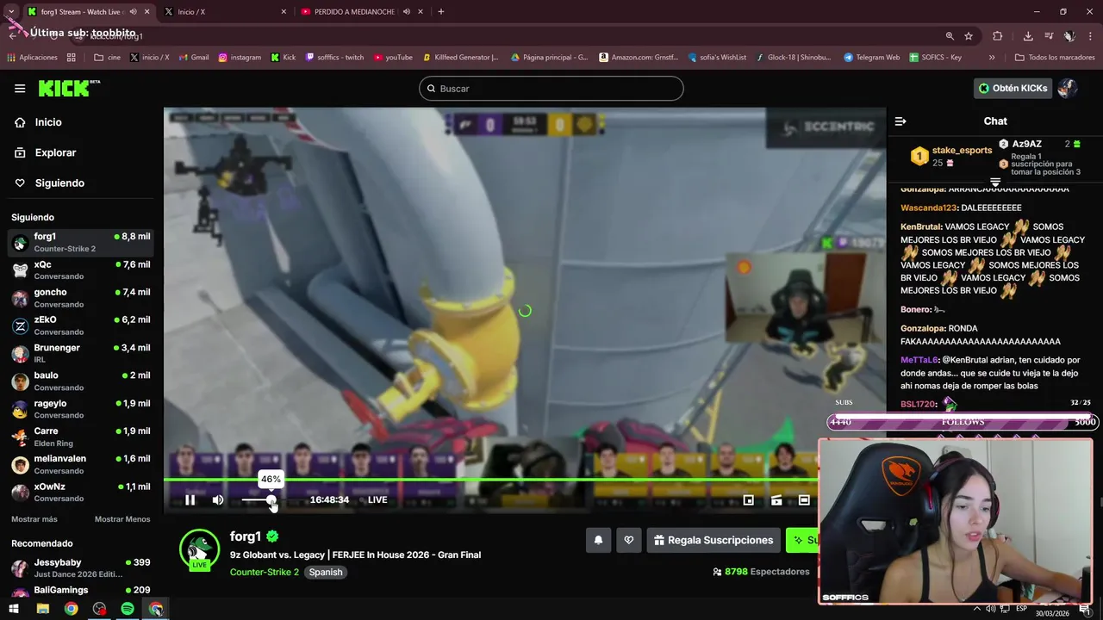The width and height of the screenshot is (1103, 620).
Task: Open media controls icon in toolbar
Action: tap(1049, 36)
